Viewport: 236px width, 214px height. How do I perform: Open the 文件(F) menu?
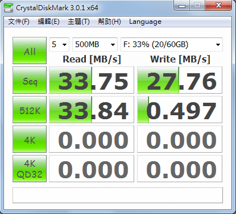19,22
